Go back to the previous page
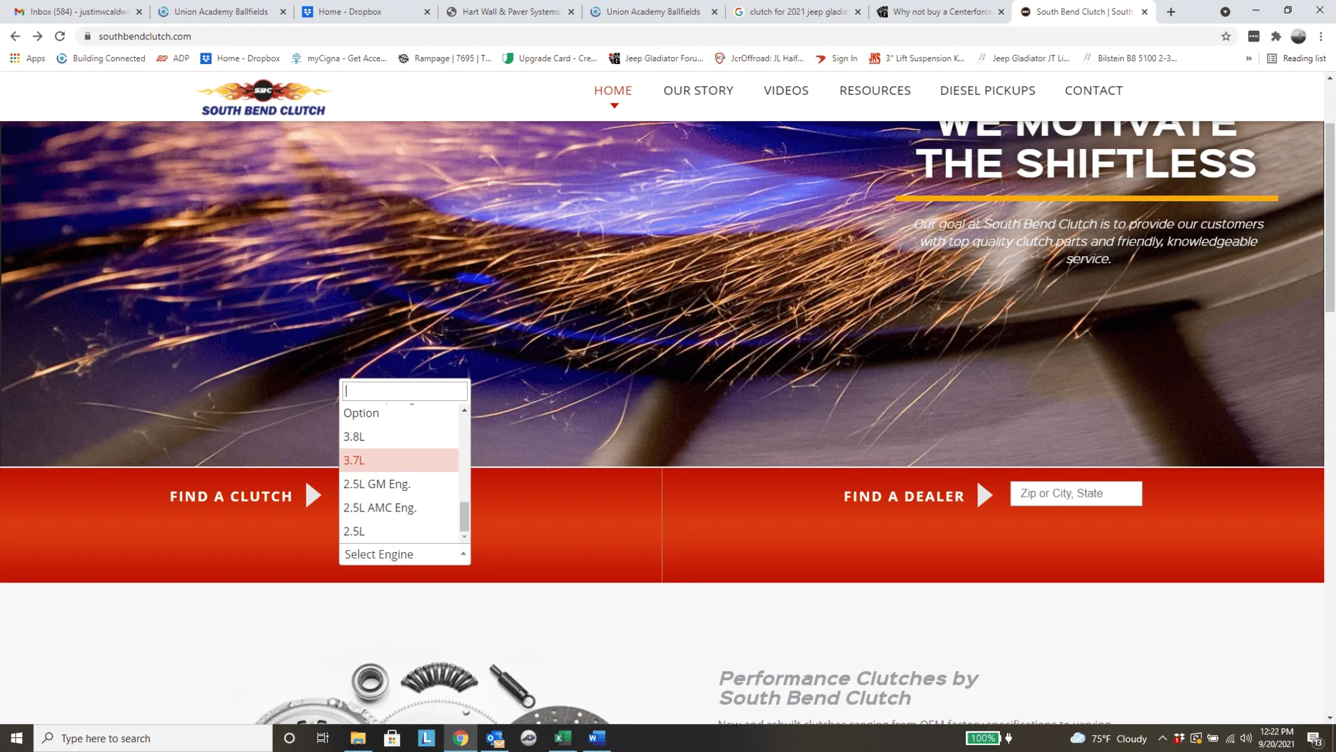The width and height of the screenshot is (1336, 752). point(15,36)
